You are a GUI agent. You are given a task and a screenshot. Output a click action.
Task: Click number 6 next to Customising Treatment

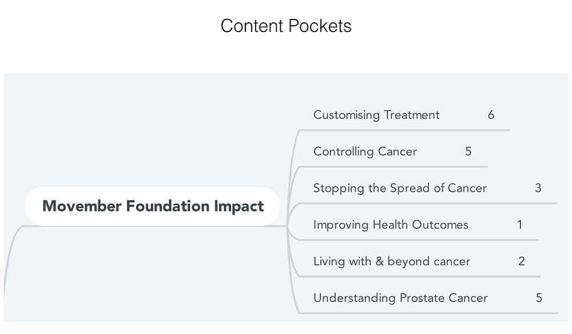pos(491,115)
